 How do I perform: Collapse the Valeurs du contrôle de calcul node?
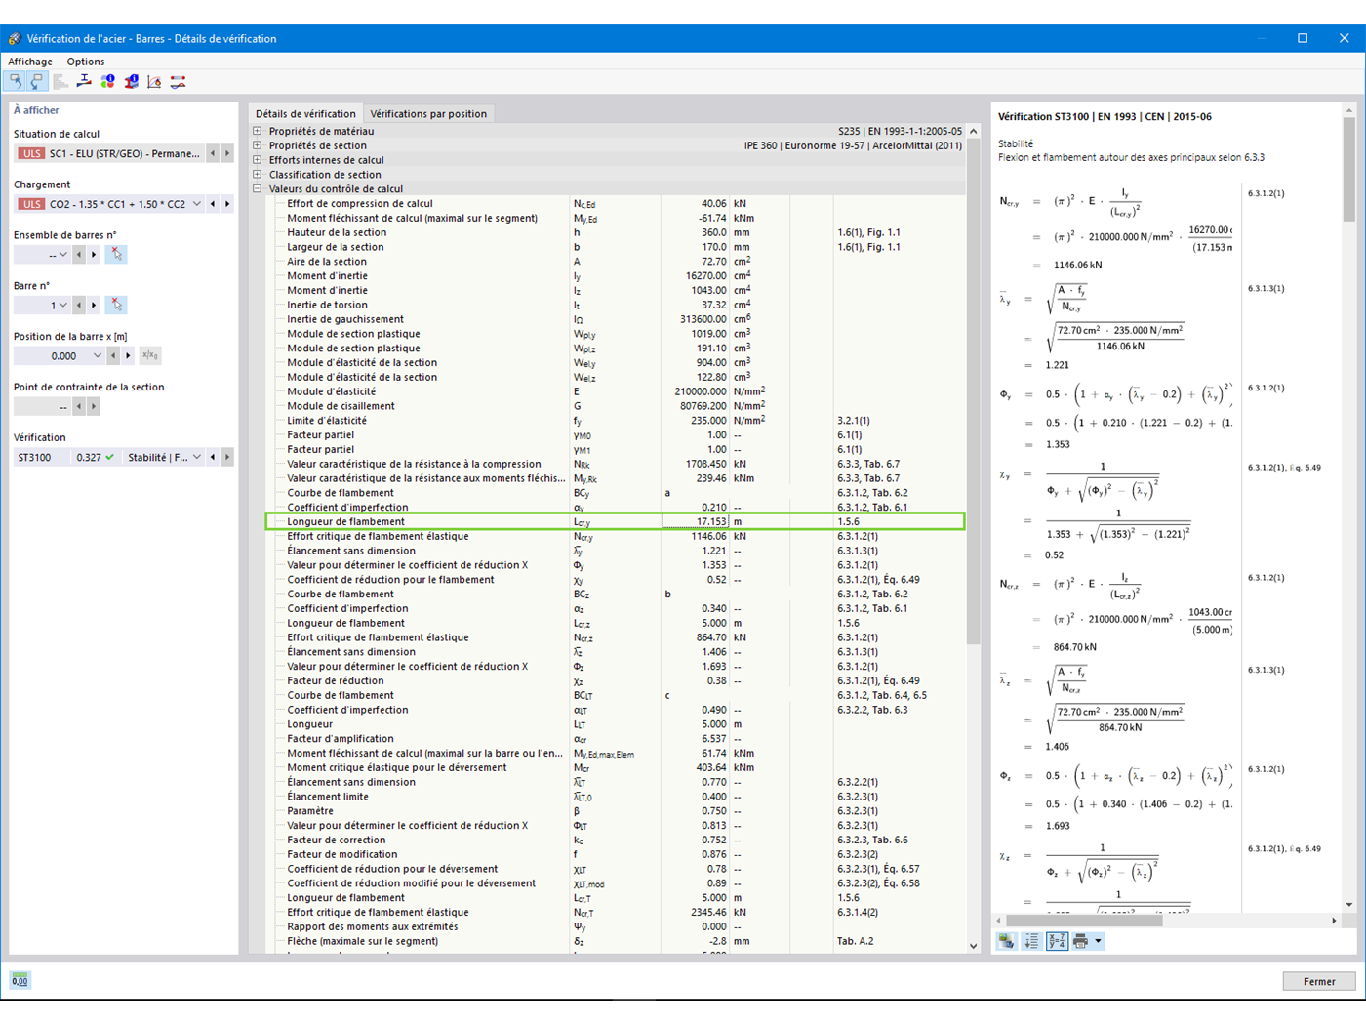tap(258, 189)
